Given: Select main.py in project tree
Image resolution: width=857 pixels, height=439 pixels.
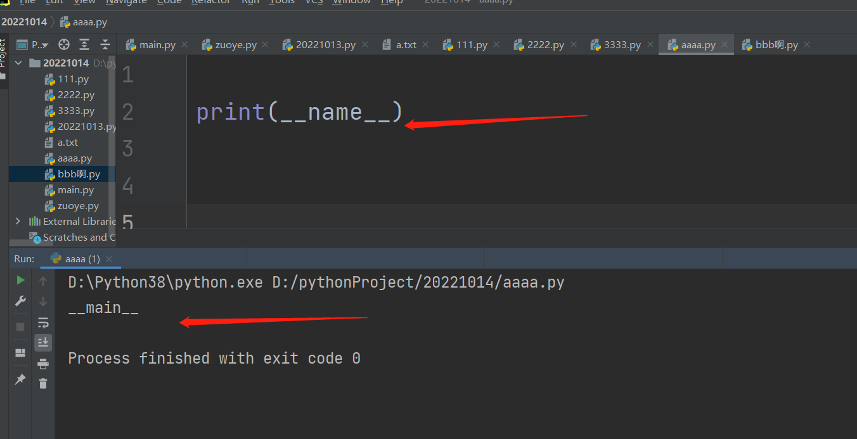Looking at the screenshot, I should click(68, 190).
